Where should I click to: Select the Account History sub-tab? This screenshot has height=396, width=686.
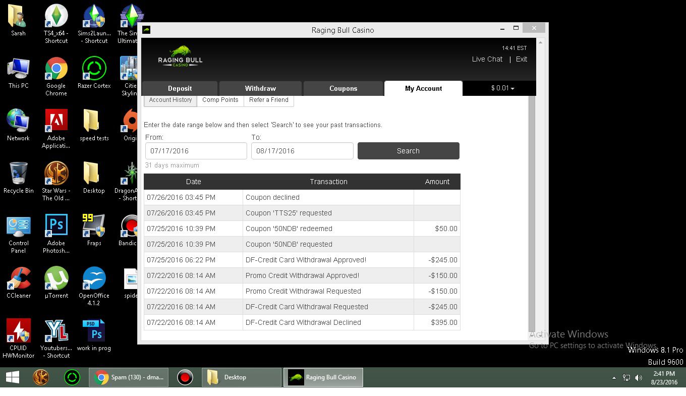tap(170, 100)
